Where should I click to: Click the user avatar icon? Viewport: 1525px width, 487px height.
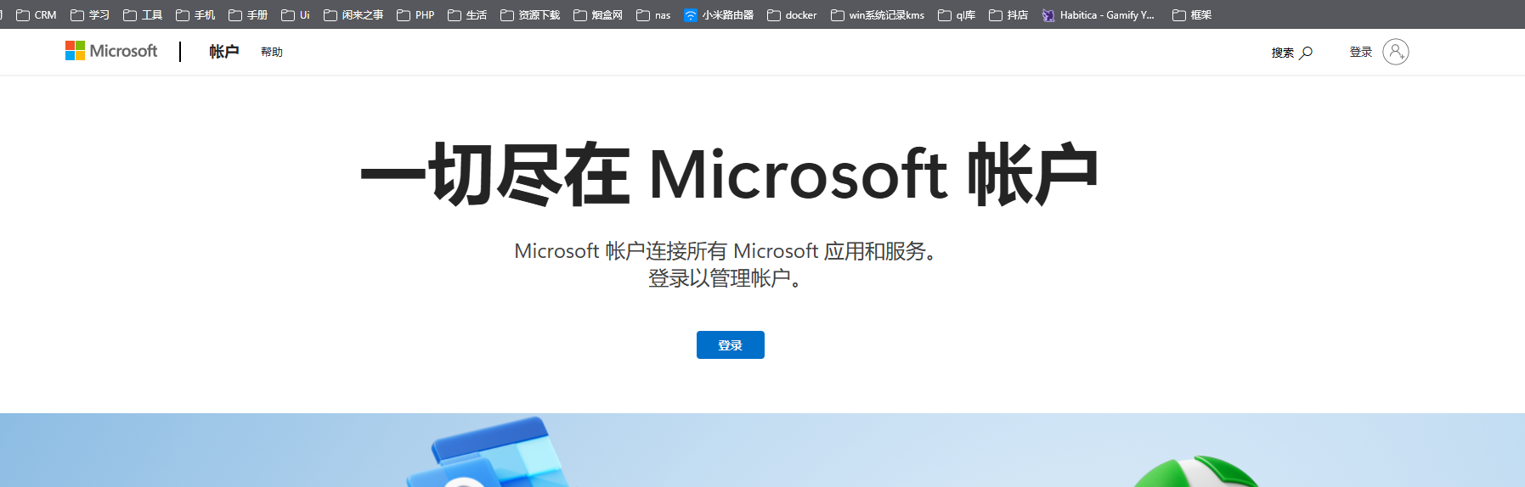click(1395, 52)
